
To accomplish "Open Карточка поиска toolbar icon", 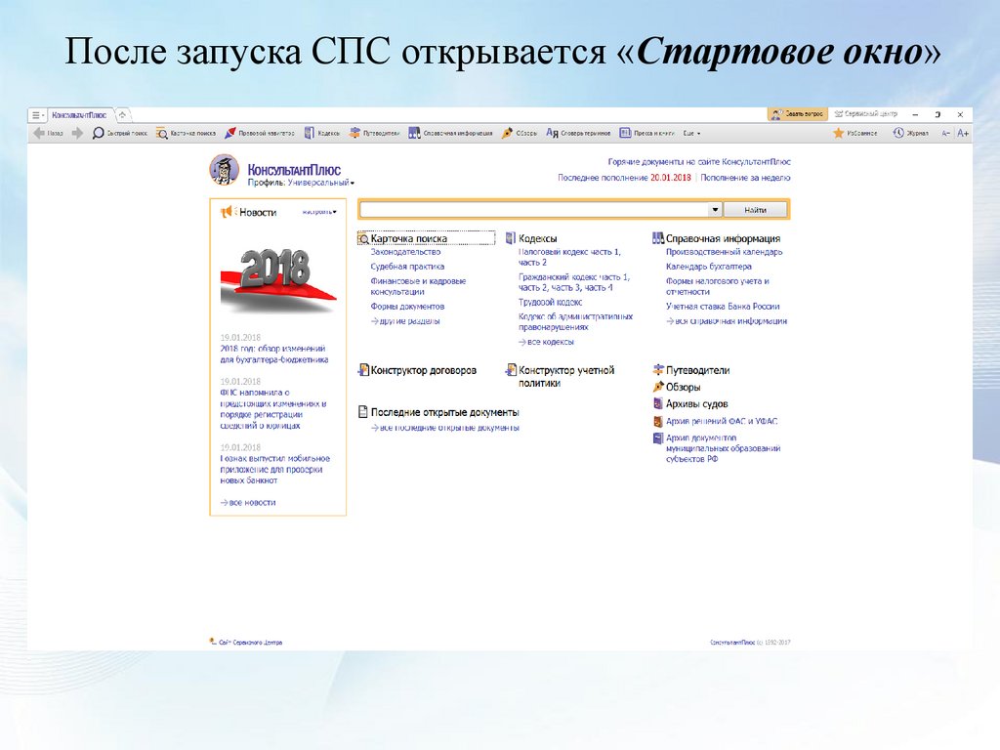I will coord(186,133).
